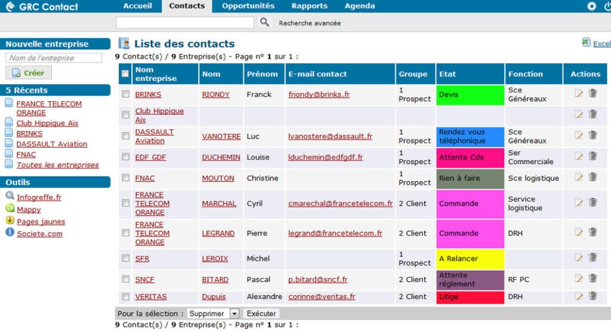Screen dimensions: 611x331
Task: Delete the BRINKS contact row
Action: [593, 93]
